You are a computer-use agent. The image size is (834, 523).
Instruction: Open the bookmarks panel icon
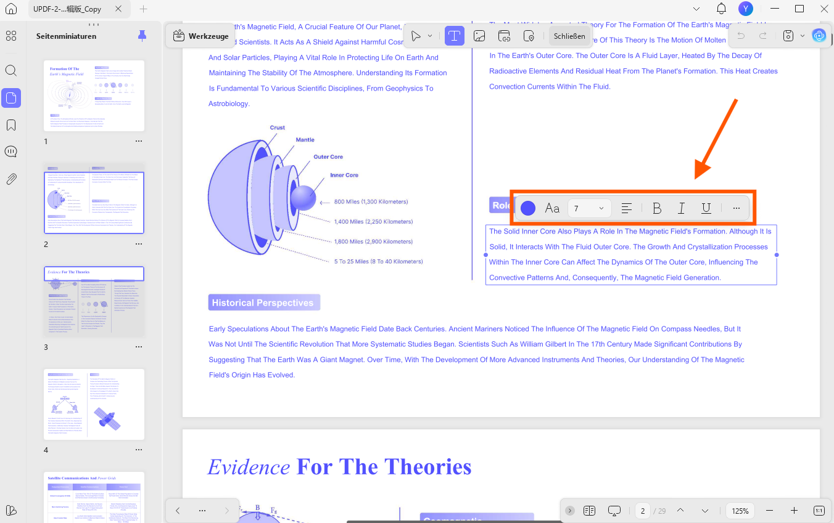(11, 125)
